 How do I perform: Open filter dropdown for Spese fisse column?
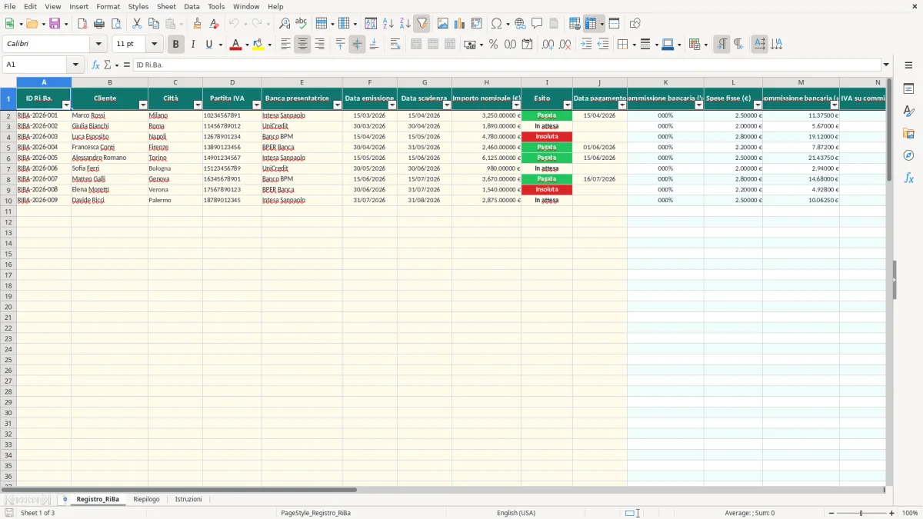coord(758,105)
